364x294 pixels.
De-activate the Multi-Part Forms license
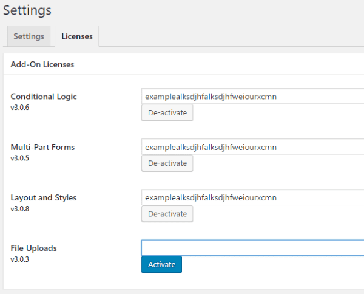167,163
